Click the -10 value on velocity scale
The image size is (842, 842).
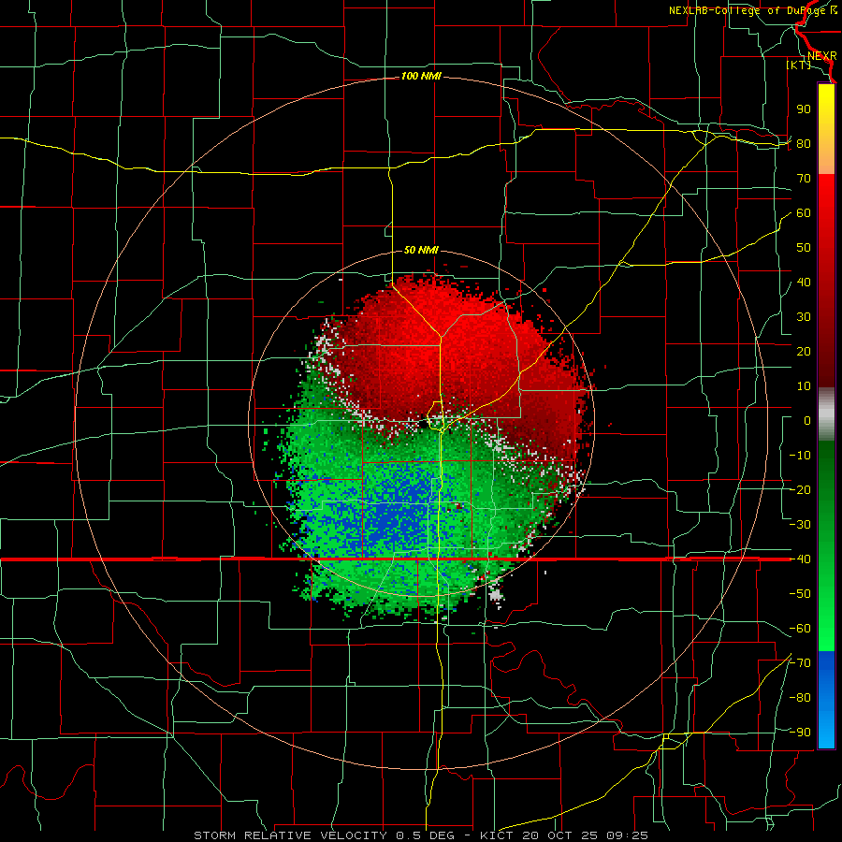coord(800,456)
